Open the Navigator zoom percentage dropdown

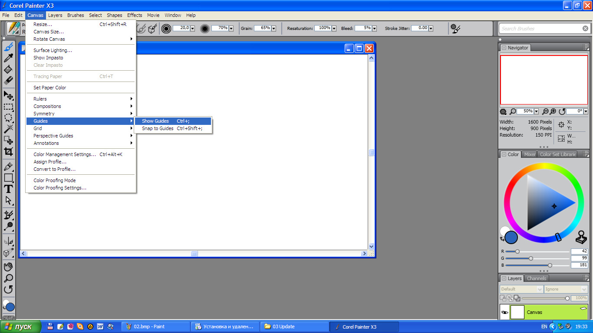(x=537, y=111)
